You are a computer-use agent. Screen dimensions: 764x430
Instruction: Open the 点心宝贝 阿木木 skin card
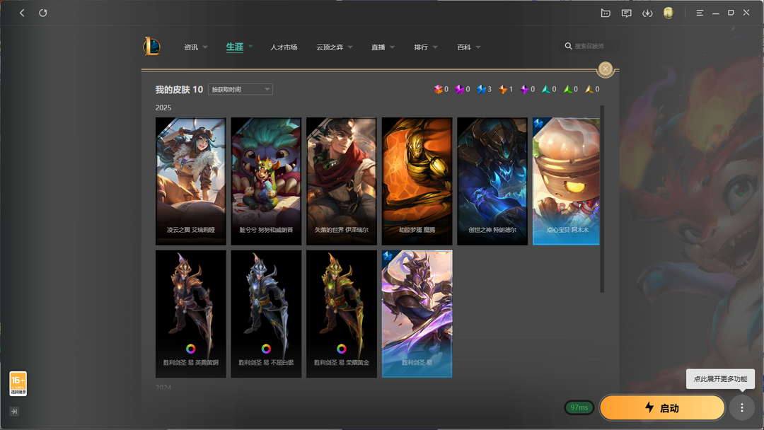click(x=566, y=181)
